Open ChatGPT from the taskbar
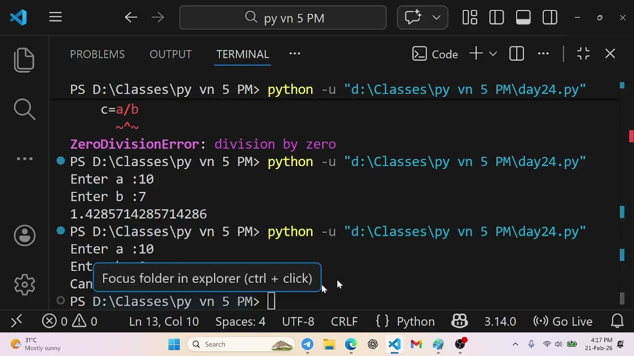This screenshot has height=356, width=634. point(372,344)
